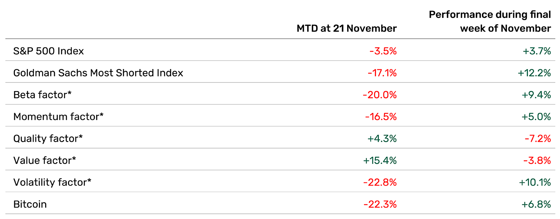Select the +12.2% final week value
This screenshot has width=560, height=219.
[534, 73]
